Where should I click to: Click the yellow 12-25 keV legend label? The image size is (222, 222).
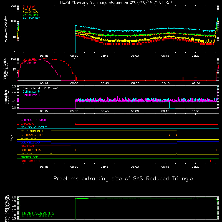point(30,12)
